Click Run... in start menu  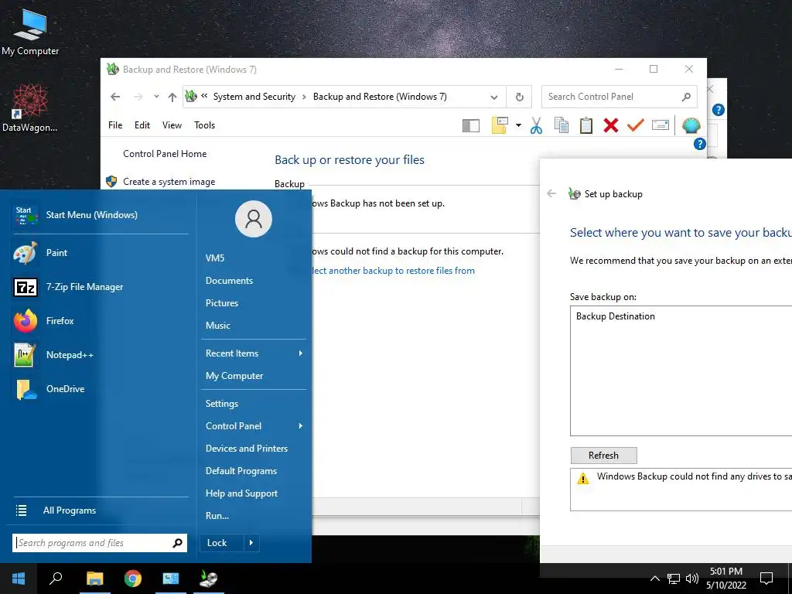click(x=217, y=516)
